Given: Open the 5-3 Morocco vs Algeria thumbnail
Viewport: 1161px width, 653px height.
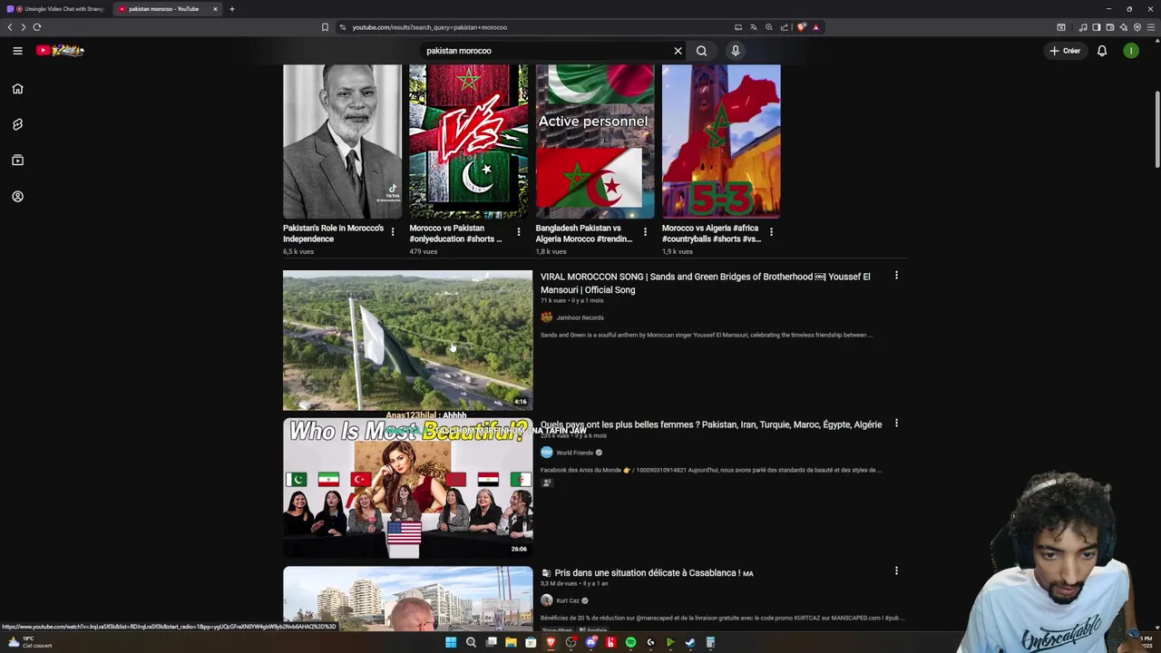Looking at the screenshot, I should click(x=721, y=141).
